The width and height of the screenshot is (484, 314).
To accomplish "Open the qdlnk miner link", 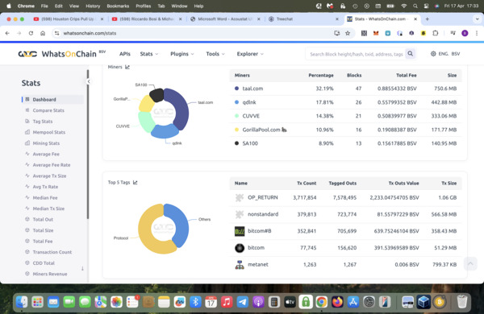I will [x=249, y=102].
